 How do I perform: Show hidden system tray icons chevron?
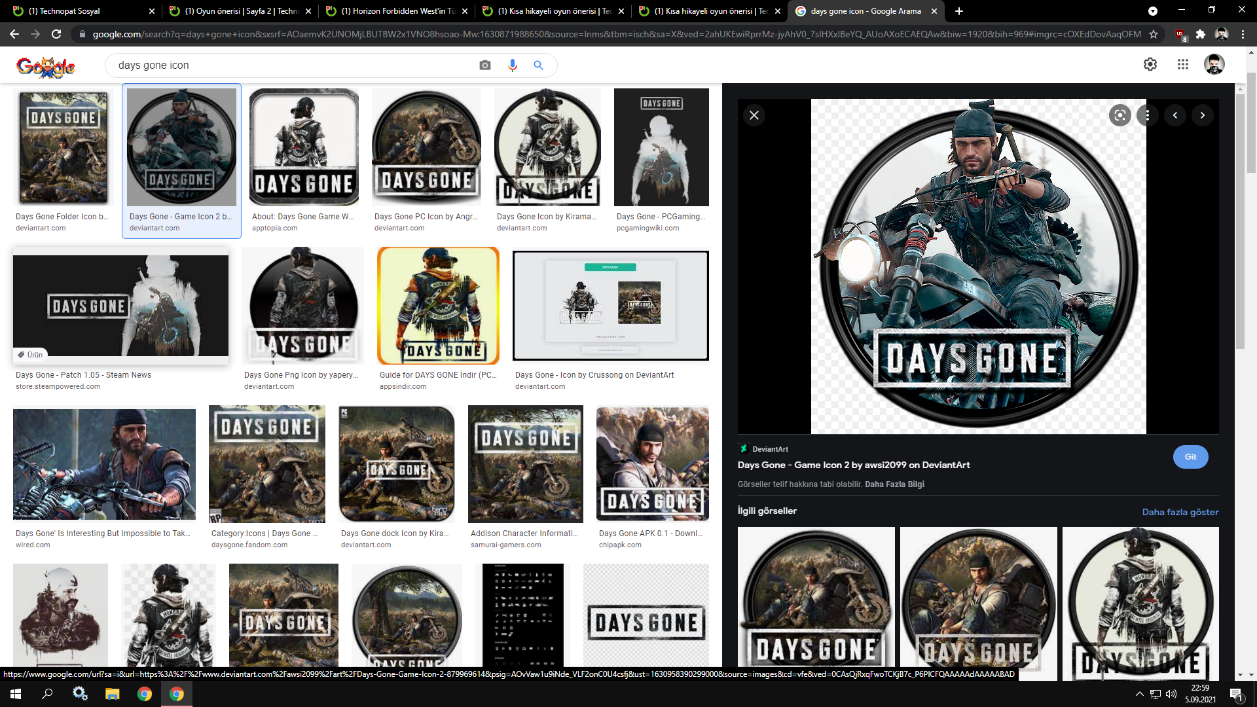click(1139, 694)
